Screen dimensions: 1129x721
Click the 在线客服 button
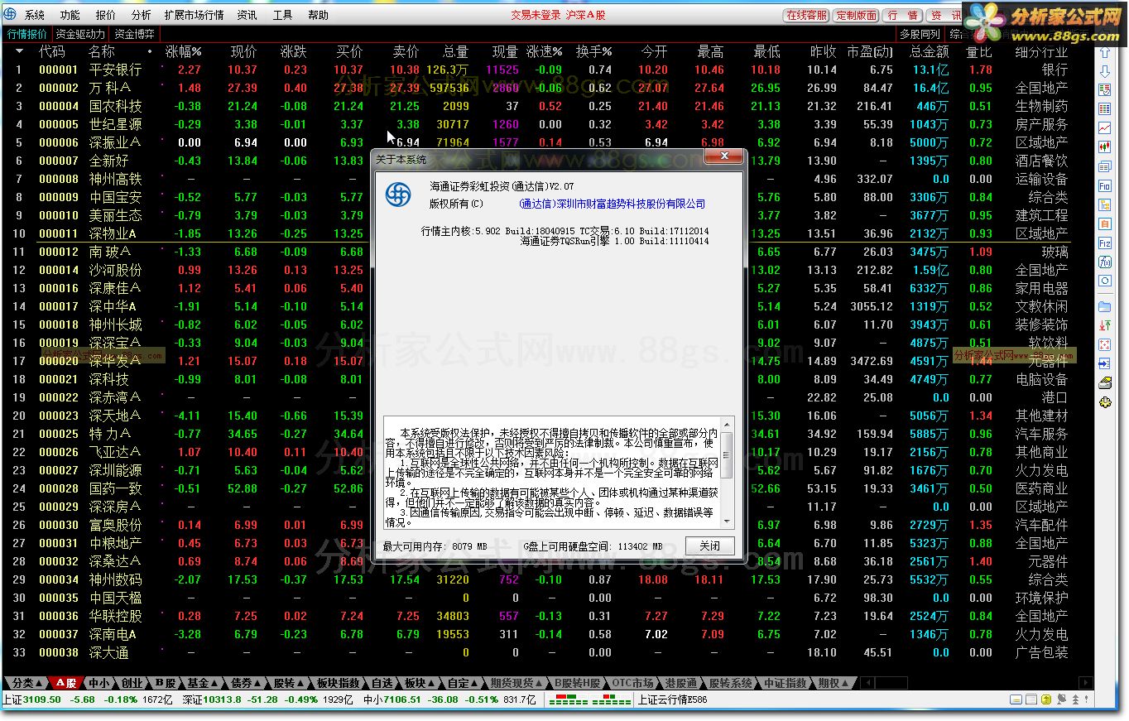coord(807,15)
